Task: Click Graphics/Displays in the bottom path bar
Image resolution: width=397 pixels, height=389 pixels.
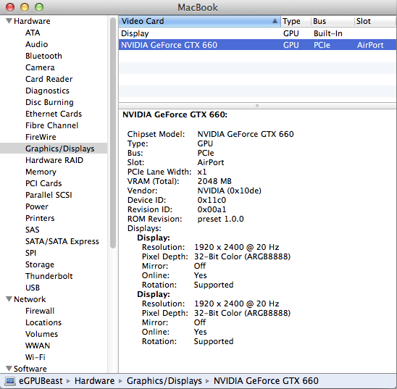Action: [164, 380]
